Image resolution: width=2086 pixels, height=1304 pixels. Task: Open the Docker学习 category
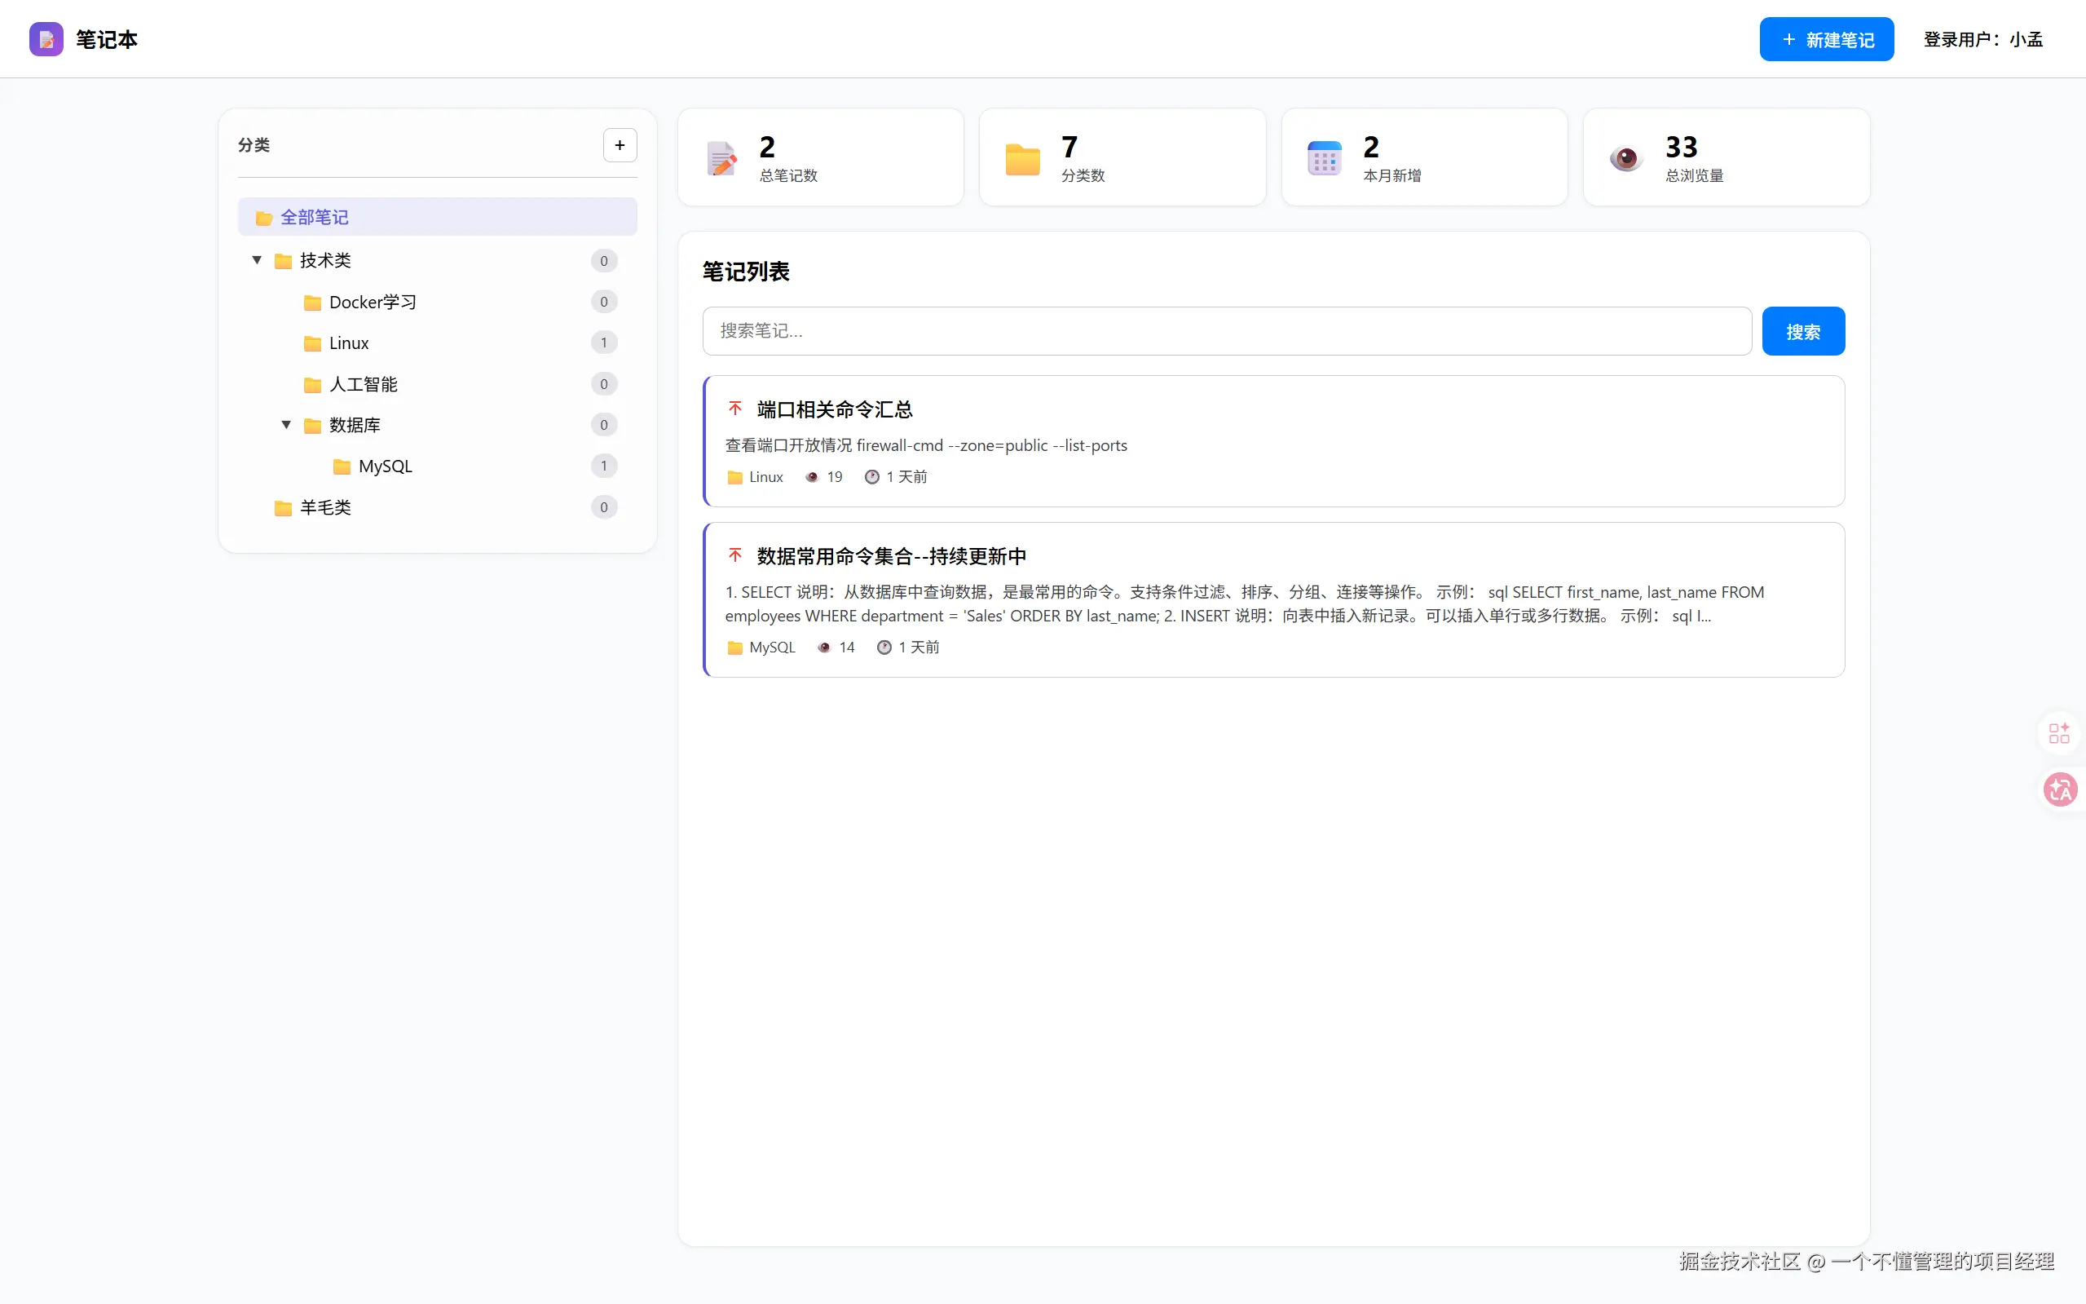point(373,302)
